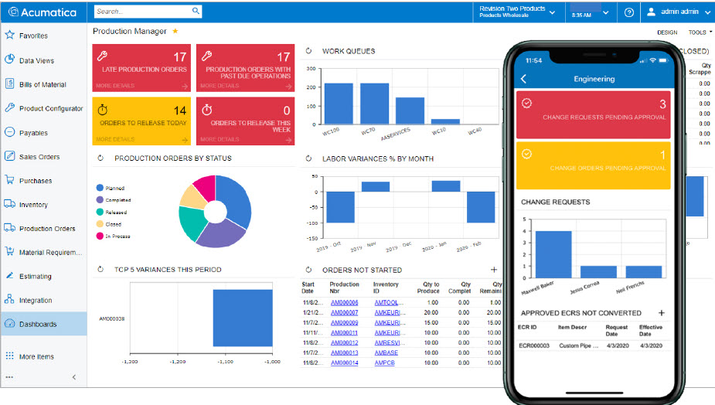Open Material Requirements workspace

(43, 252)
